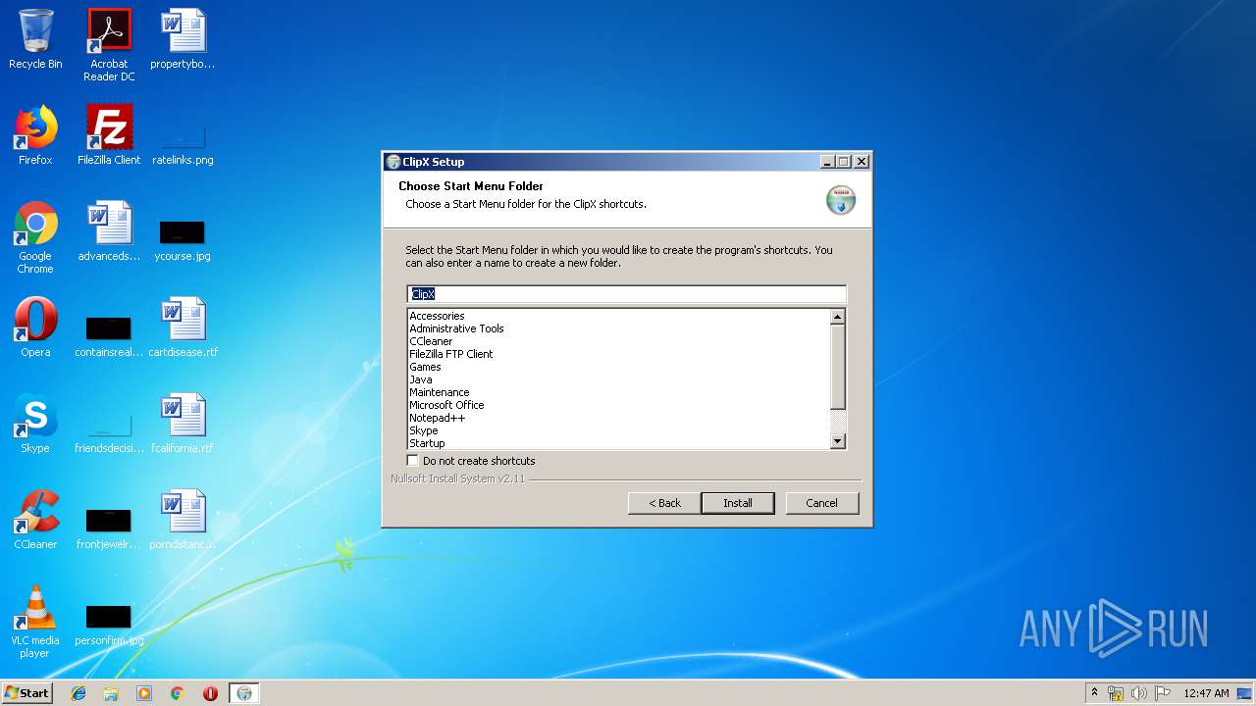Image resolution: width=1256 pixels, height=706 pixels.
Task: Click the clock showing 12:47 AM
Action: click(x=1206, y=693)
